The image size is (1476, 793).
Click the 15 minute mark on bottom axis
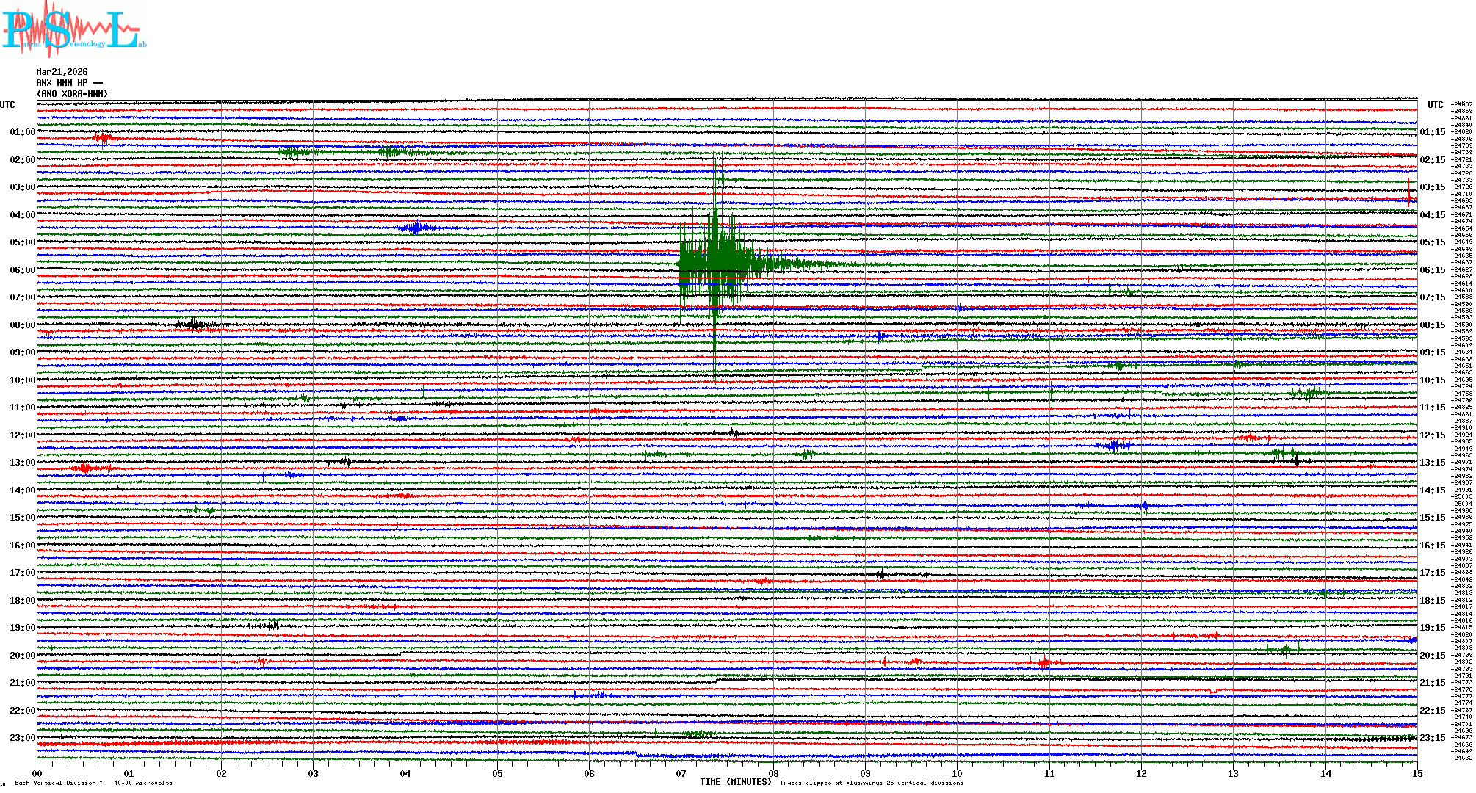pos(1417,773)
